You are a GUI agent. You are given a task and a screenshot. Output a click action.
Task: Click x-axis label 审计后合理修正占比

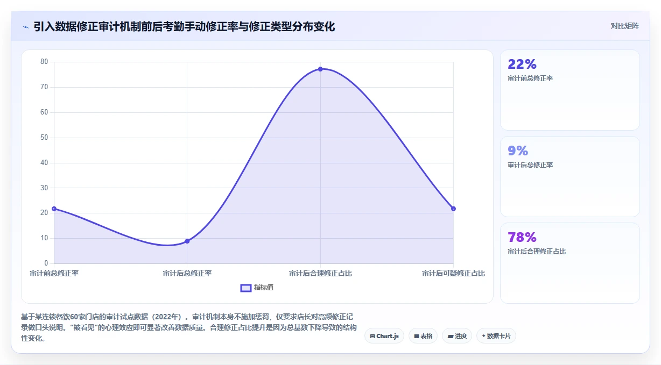point(320,273)
